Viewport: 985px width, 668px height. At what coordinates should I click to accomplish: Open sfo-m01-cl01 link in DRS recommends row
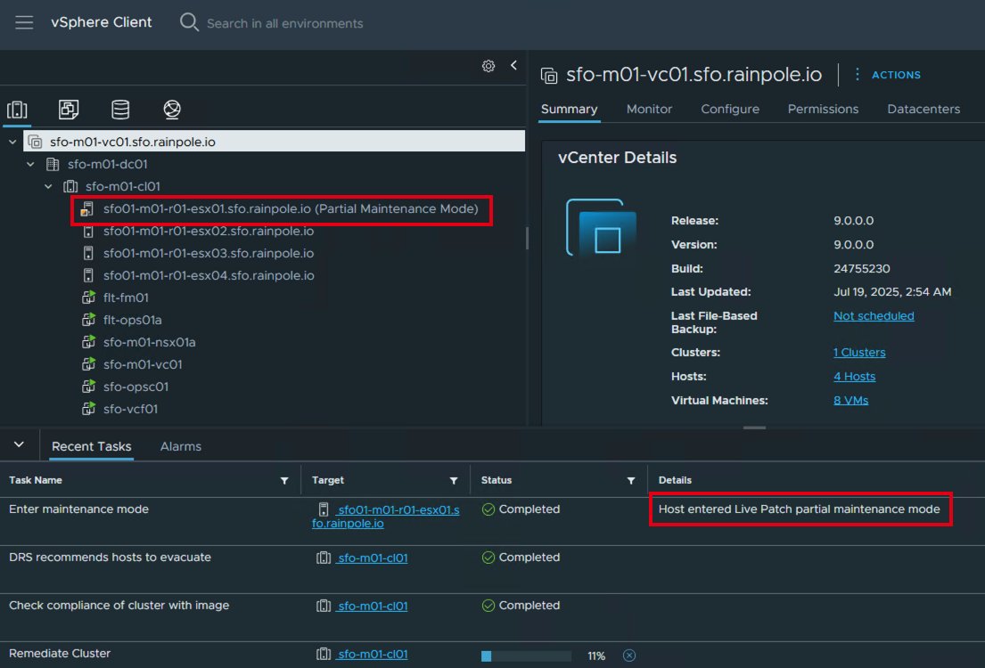372,558
